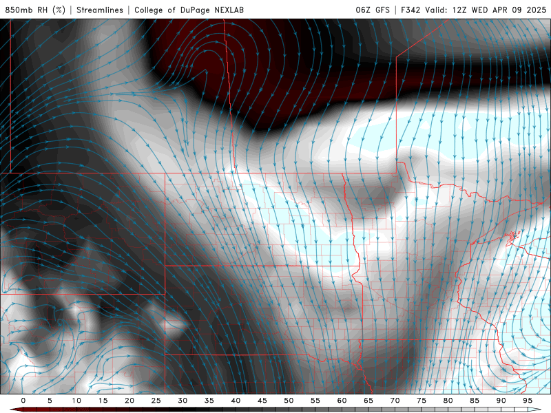Viewport: 551px width, 413px height.
Task: Click the 'F342' forecast hour label
Action: pos(410,10)
